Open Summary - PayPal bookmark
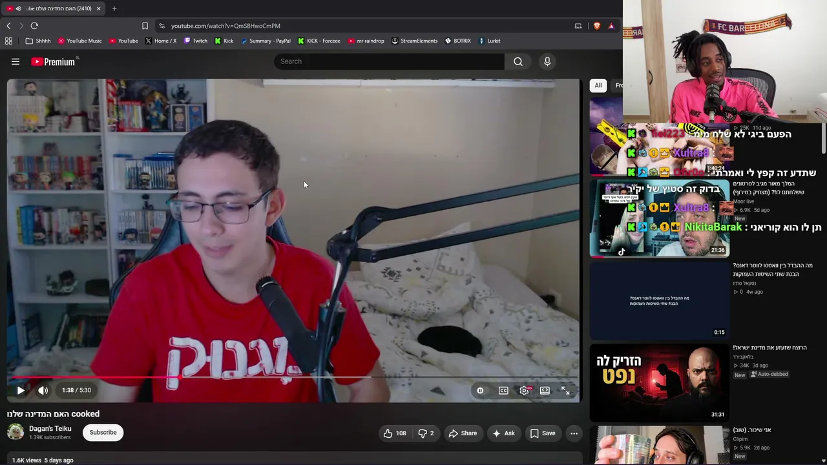The width and height of the screenshot is (827, 465). 266,41
